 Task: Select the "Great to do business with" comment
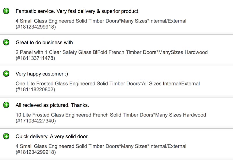coord(44,43)
